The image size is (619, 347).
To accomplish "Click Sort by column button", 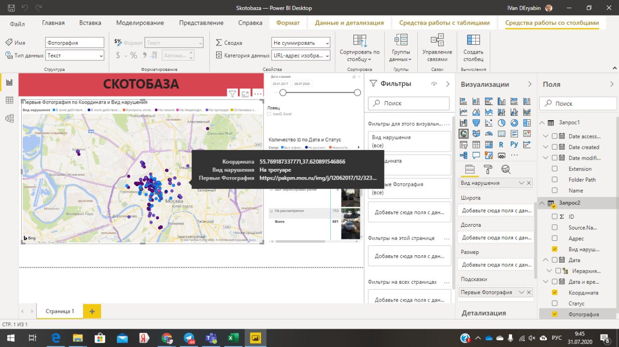I will click(359, 48).
